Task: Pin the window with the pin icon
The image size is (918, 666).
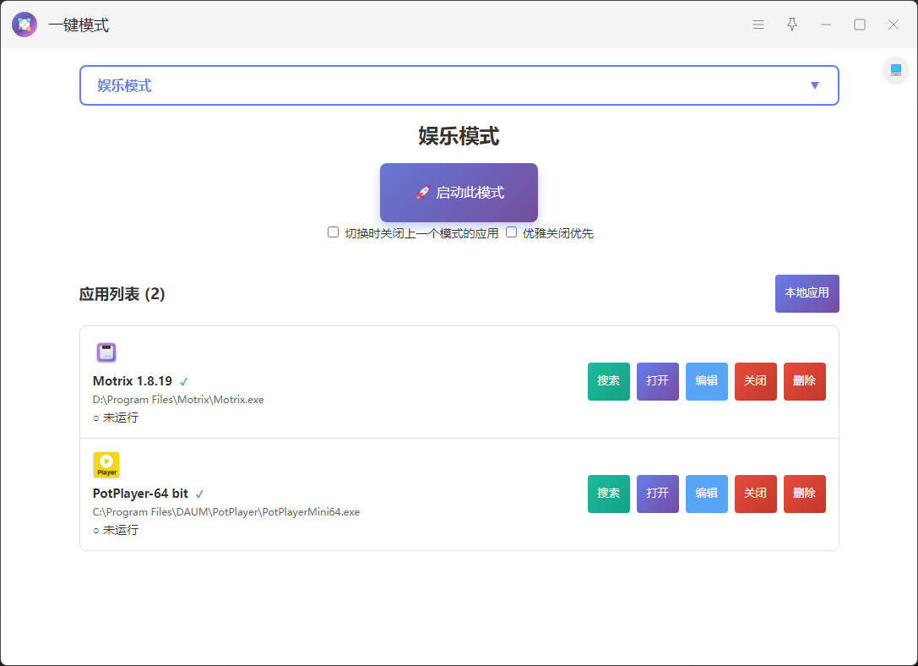Action: coord(792,25)
